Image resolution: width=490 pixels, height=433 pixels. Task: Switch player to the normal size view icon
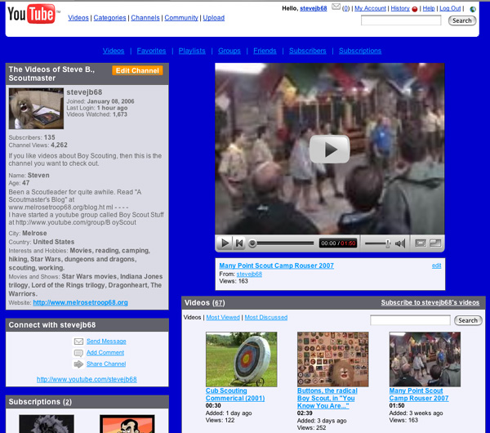click(x=421, y=243)
